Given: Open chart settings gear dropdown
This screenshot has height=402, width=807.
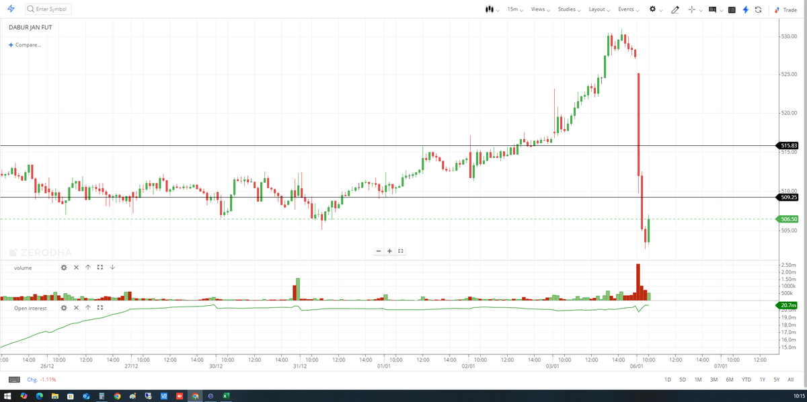Looking at the screenshot, I should [x=656, y=9].
